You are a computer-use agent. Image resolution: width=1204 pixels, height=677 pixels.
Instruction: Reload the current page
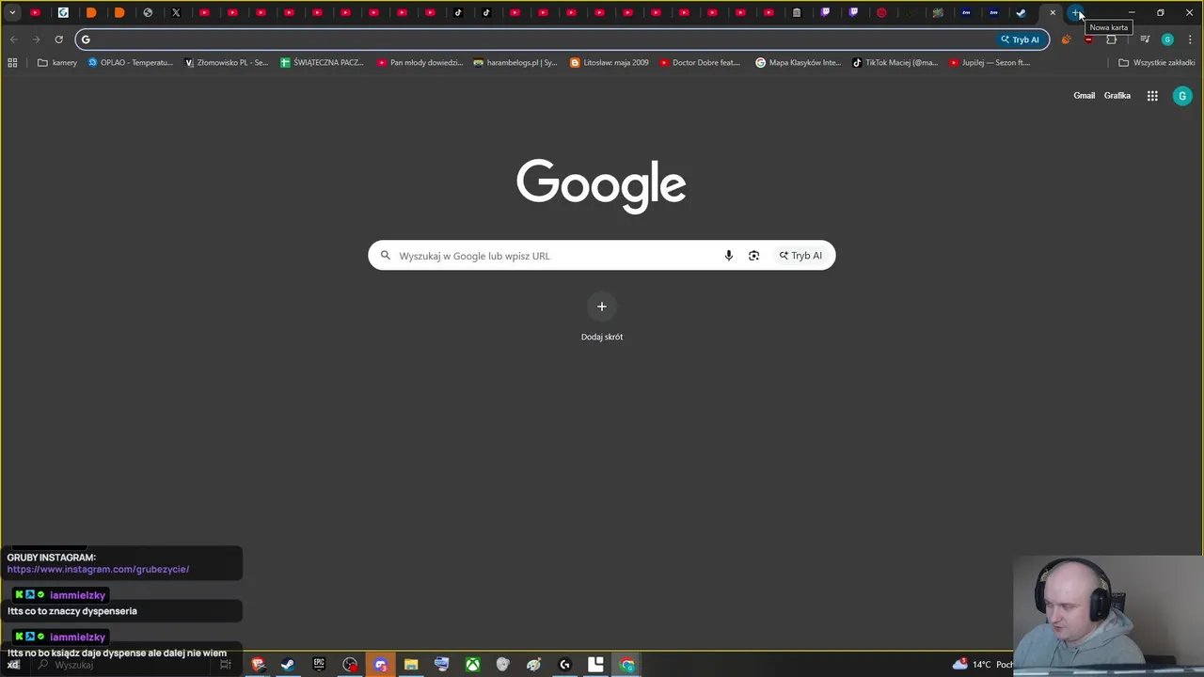(x=58, y=39)
